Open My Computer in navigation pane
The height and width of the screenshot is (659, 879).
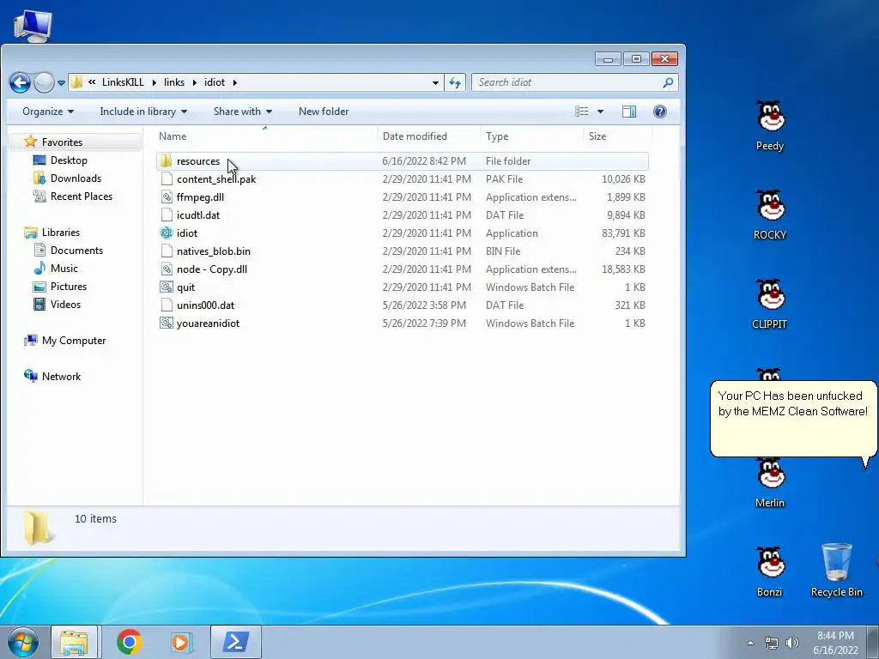pos(74,341)
